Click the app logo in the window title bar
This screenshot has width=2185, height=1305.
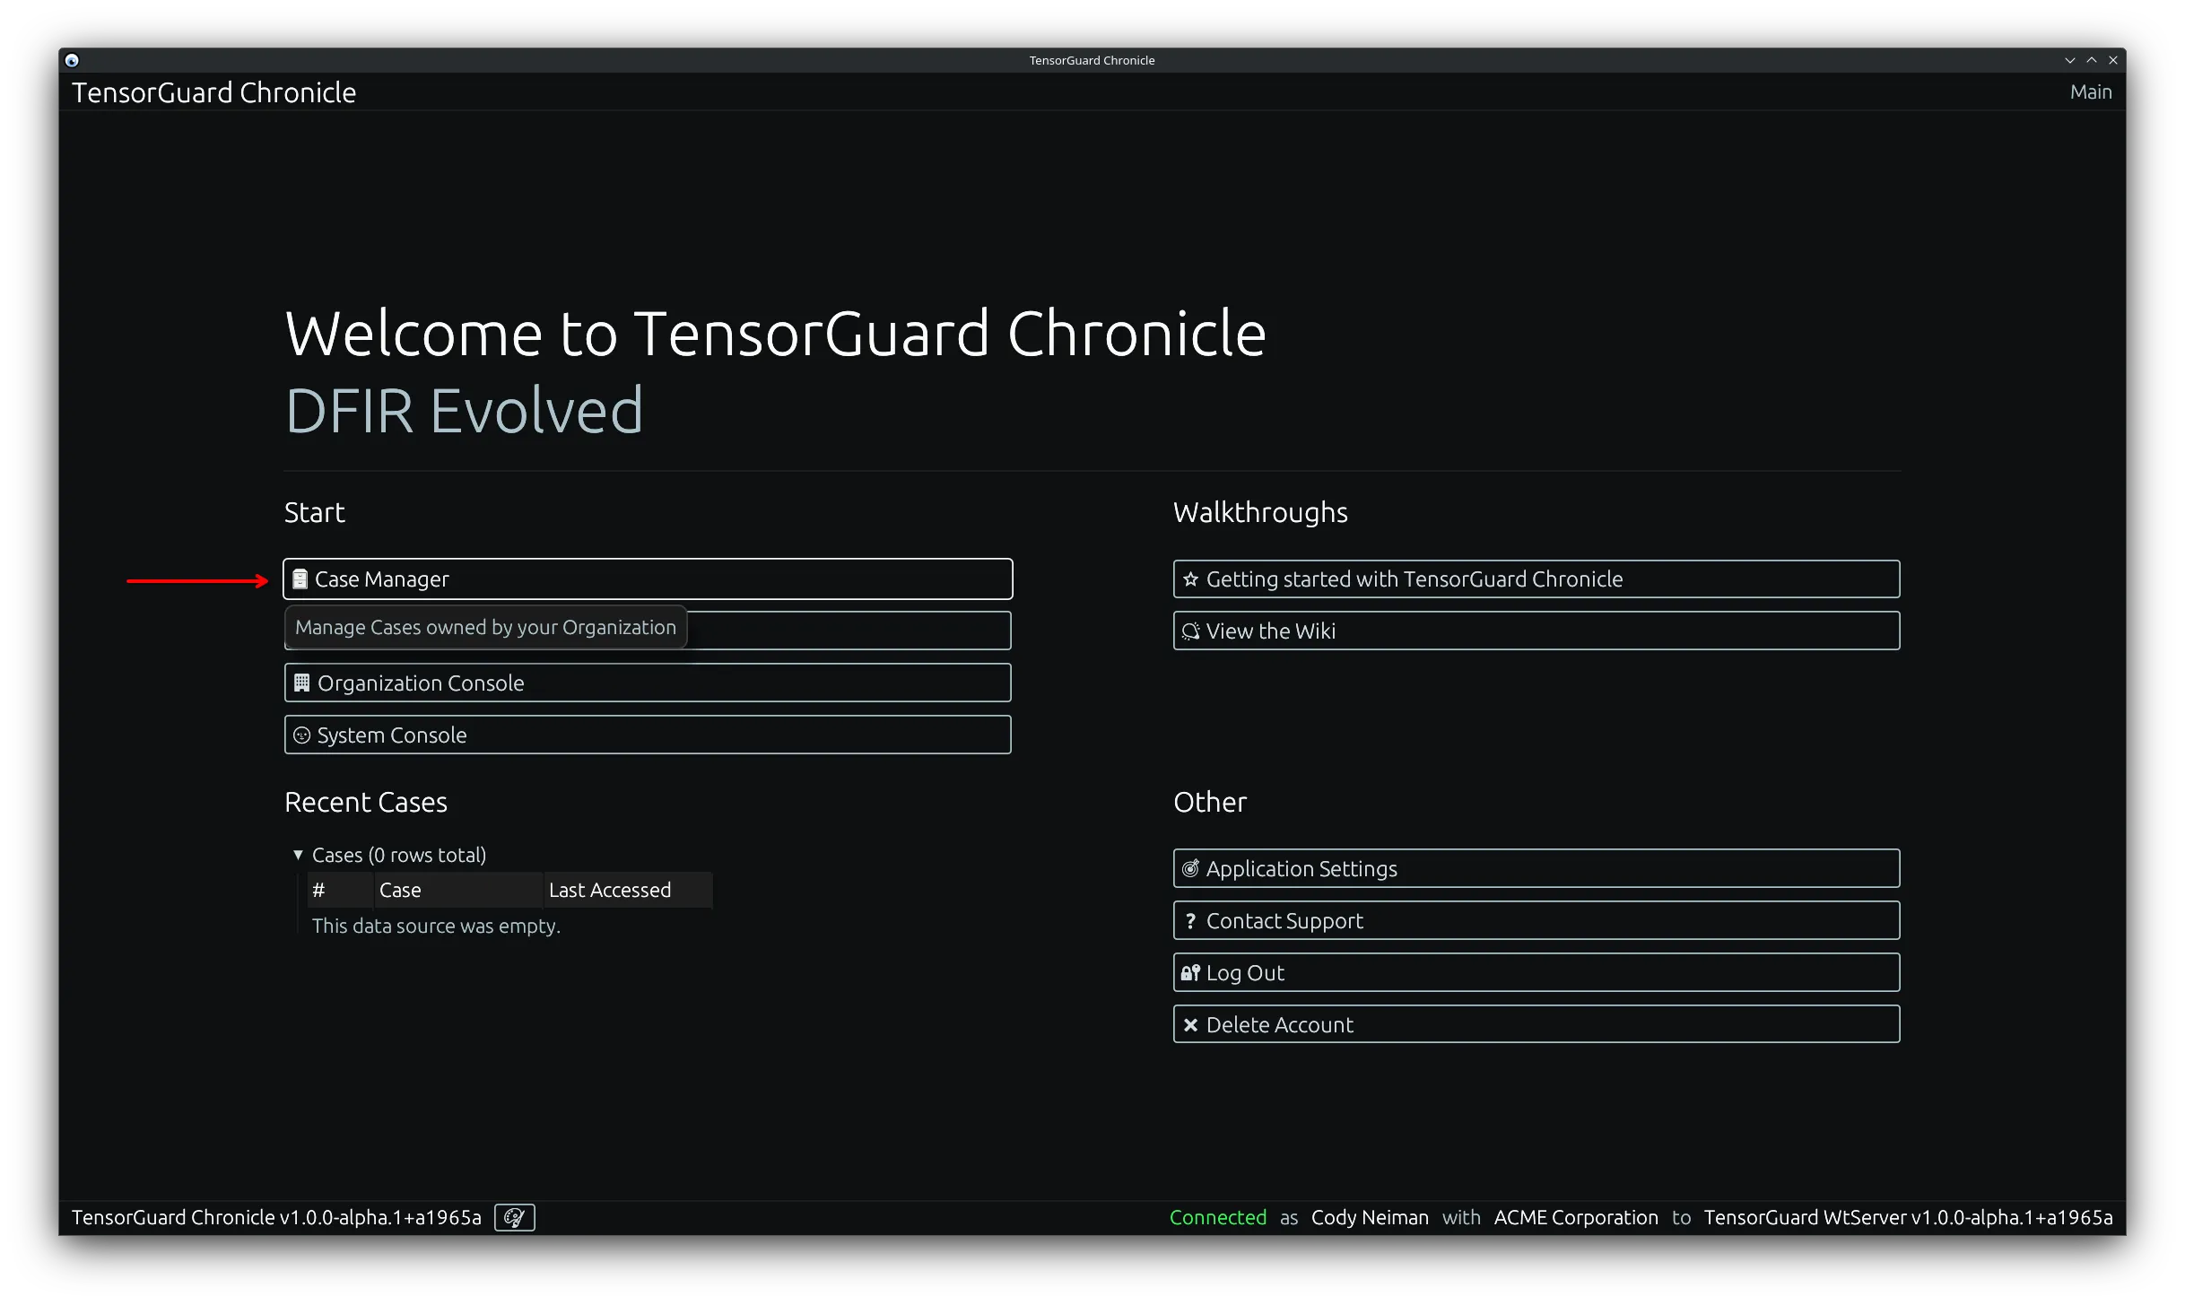72,59
